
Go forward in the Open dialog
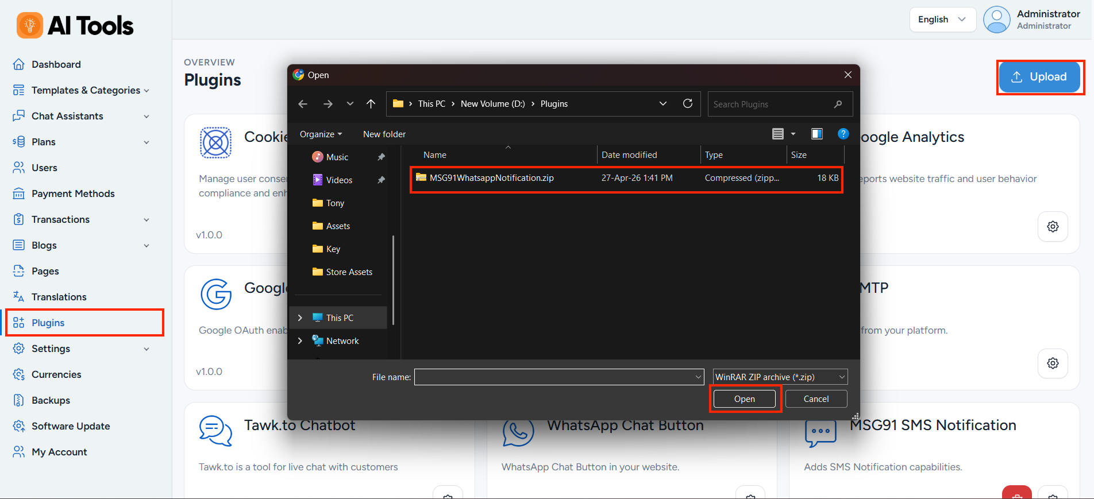point(328,104)
